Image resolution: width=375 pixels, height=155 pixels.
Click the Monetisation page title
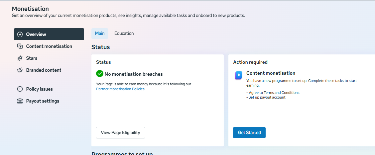coord(30,9)
